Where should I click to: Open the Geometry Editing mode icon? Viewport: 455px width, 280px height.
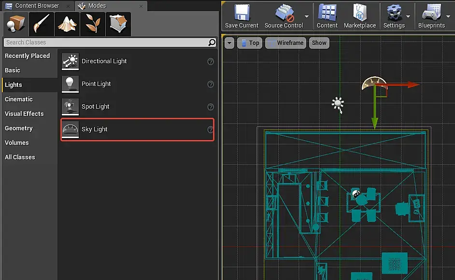(118, 24)
